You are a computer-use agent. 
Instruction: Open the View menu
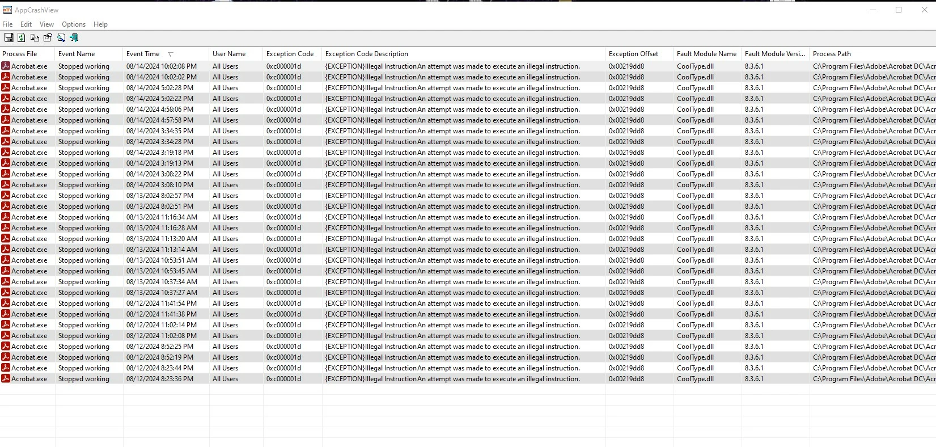[x=46, y=24]
